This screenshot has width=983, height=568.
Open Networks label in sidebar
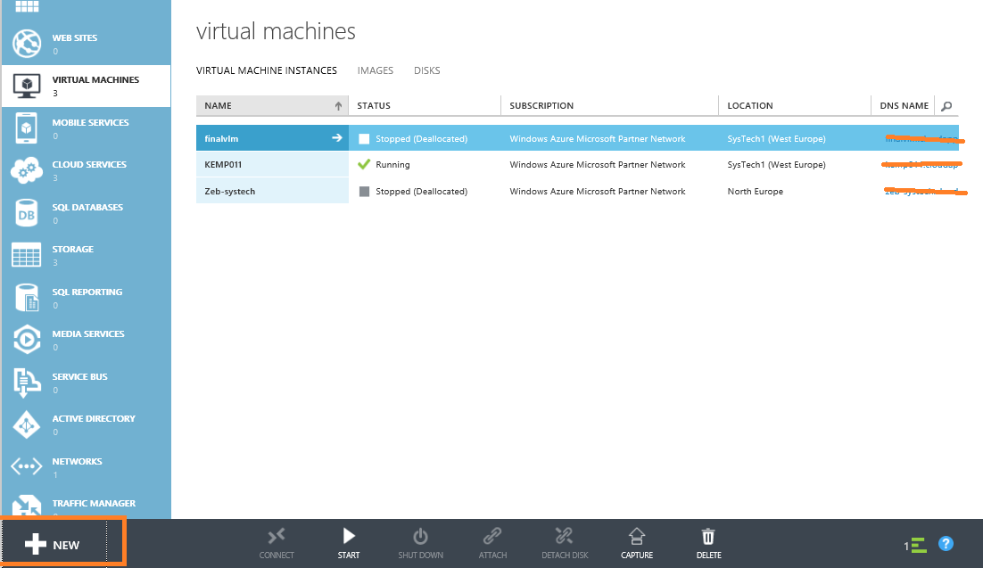77,461
